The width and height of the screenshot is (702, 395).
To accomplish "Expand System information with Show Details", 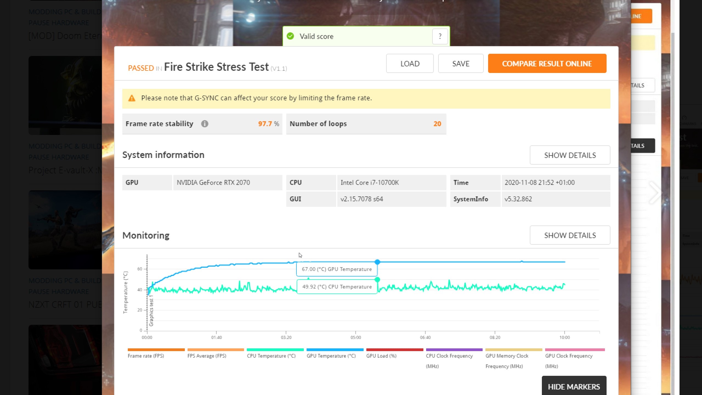I will click(570, 155).
